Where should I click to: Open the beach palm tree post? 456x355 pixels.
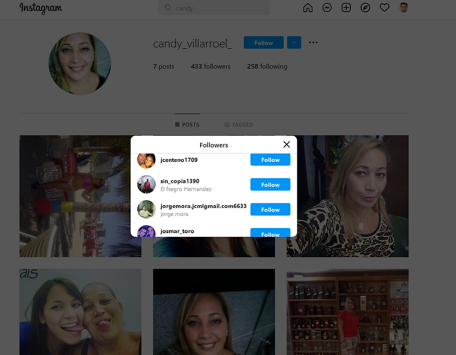coord(75,196)
